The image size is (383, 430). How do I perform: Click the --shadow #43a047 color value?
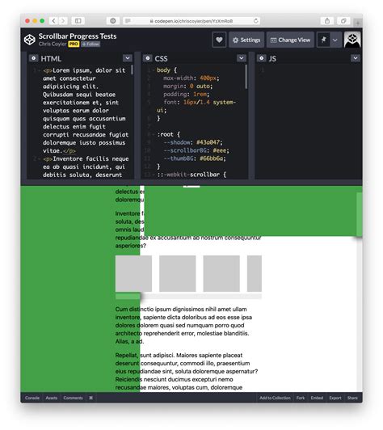coord(209,142)
